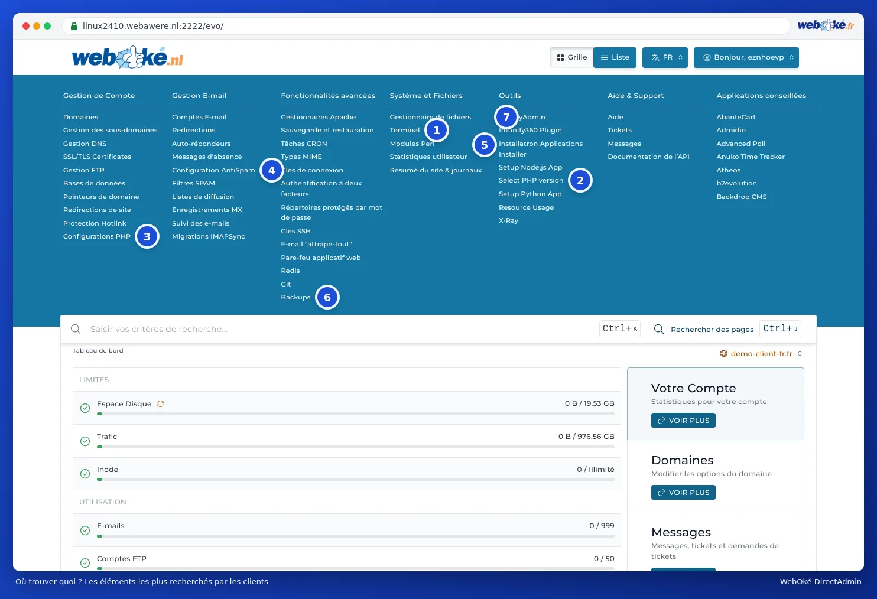877x599 pixels.
Task: Open Backups under Fonctionnalités avancées
Action: pyautogui.click(x=295, y=297)
